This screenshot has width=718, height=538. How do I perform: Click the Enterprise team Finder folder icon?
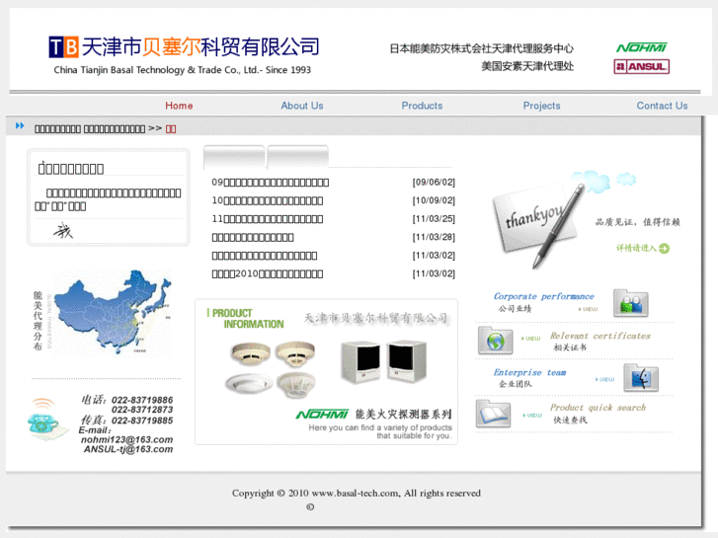[x=641, y=378]
